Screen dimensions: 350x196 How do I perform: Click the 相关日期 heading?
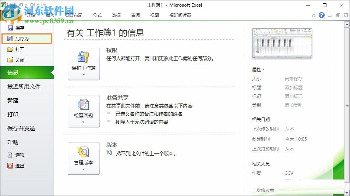tap(261, 119)
